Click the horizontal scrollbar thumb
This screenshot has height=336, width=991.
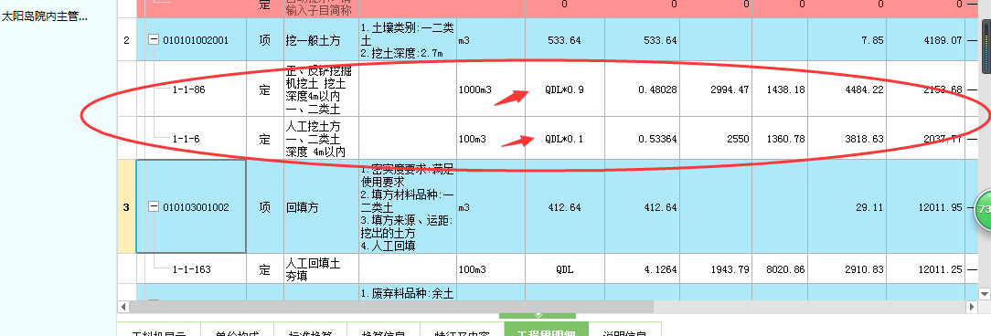pos(390,306)
